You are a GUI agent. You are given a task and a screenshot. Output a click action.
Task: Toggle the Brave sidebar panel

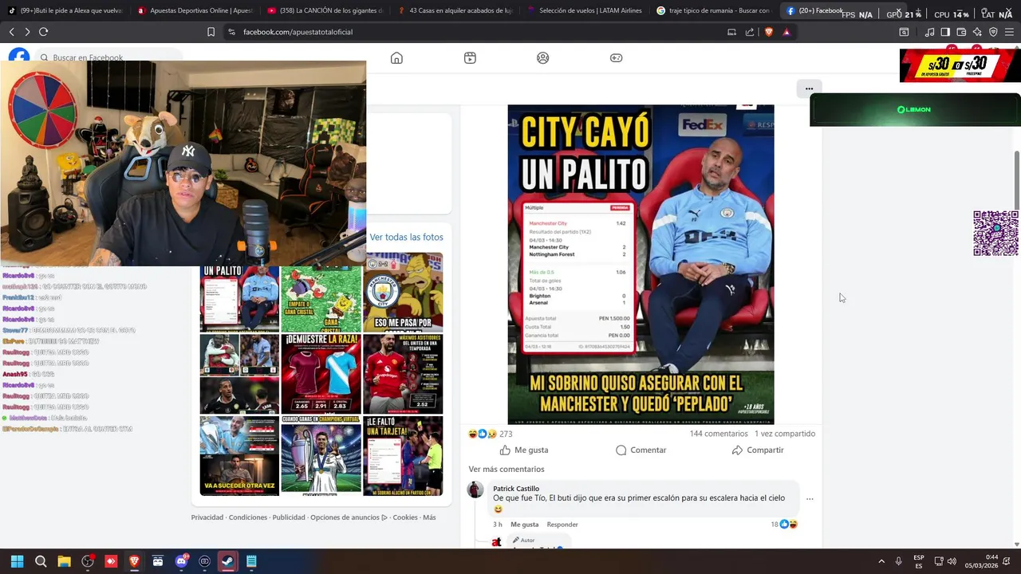[945, 32]
